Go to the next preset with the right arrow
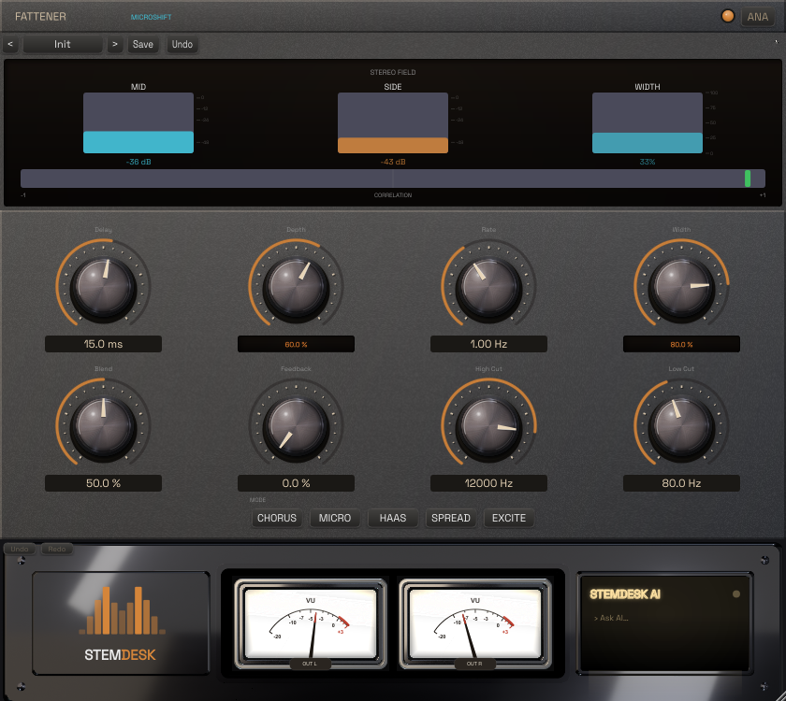The image size is (786, 701). pyautogui.click(x=115, y=44)
